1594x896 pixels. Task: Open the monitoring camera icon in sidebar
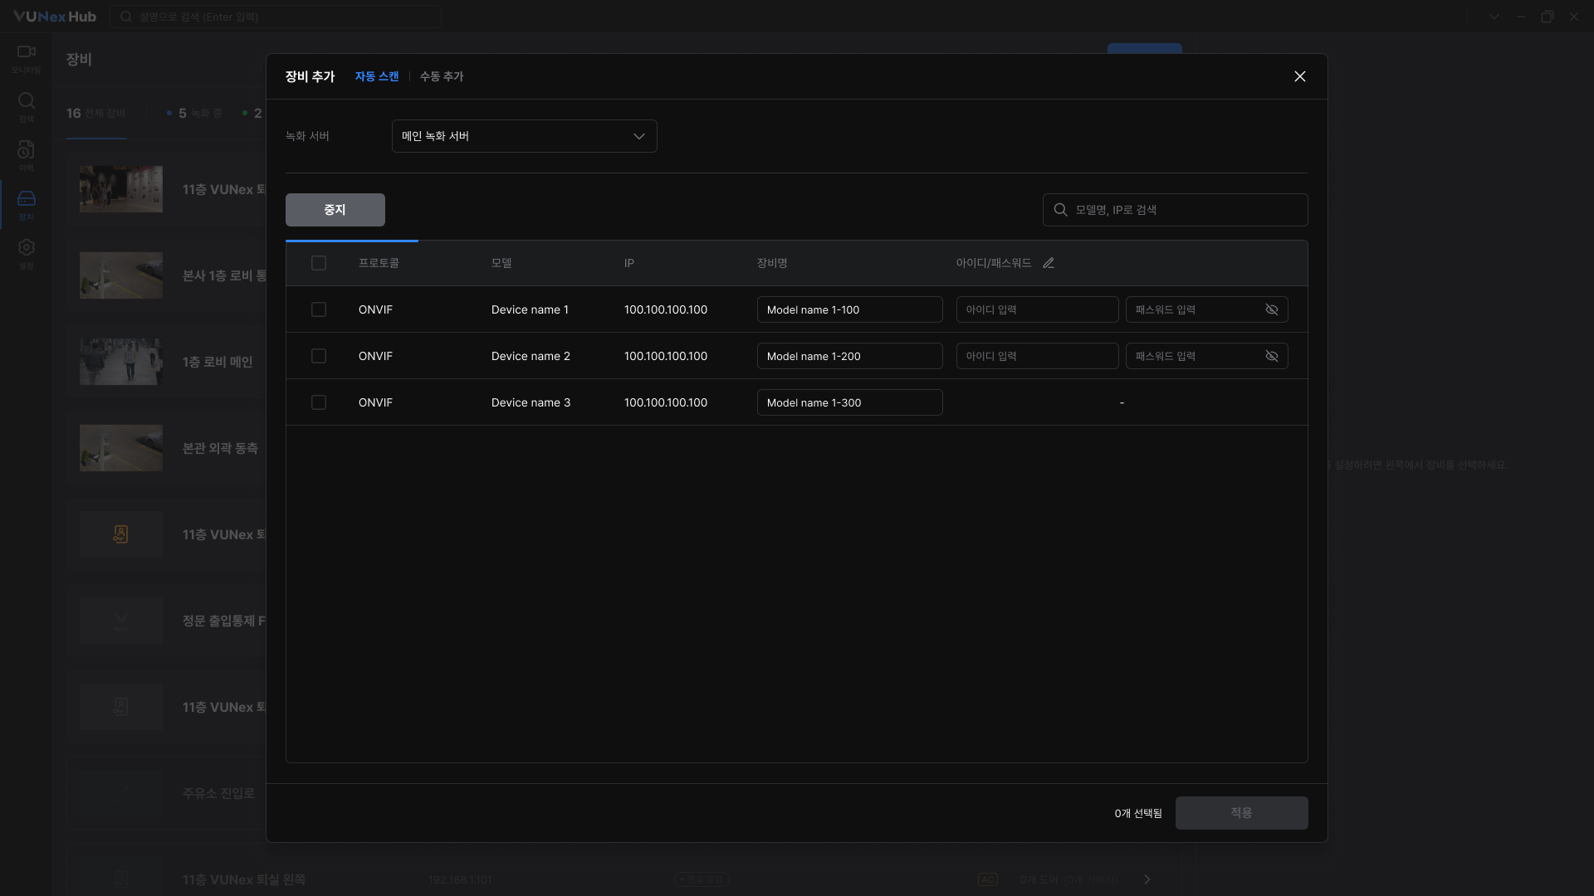[27, 51]
